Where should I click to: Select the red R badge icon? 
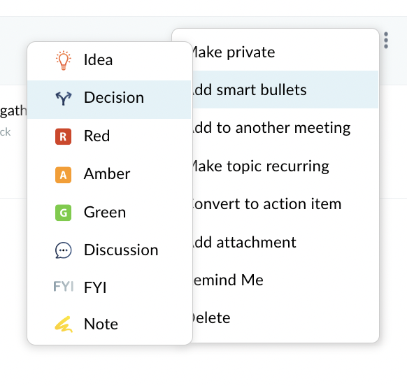coord(64,136)
